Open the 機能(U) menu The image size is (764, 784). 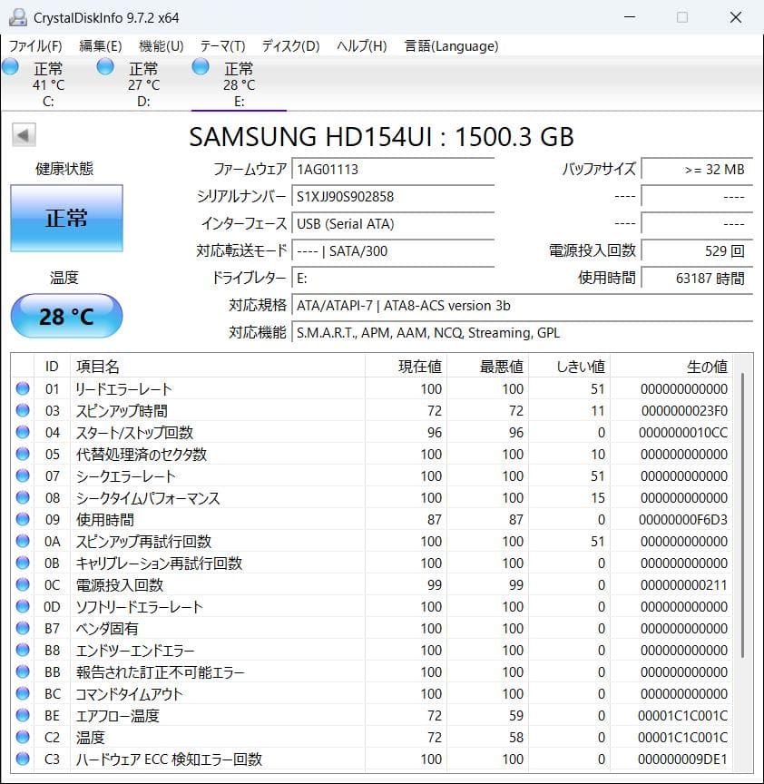pyautogui.click(x=161, y=46)
